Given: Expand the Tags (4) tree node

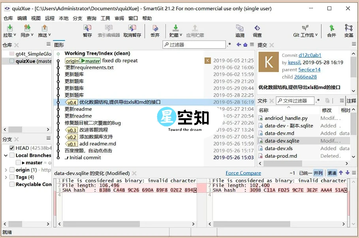Looking at the screenshot, I should pos(6,177).
